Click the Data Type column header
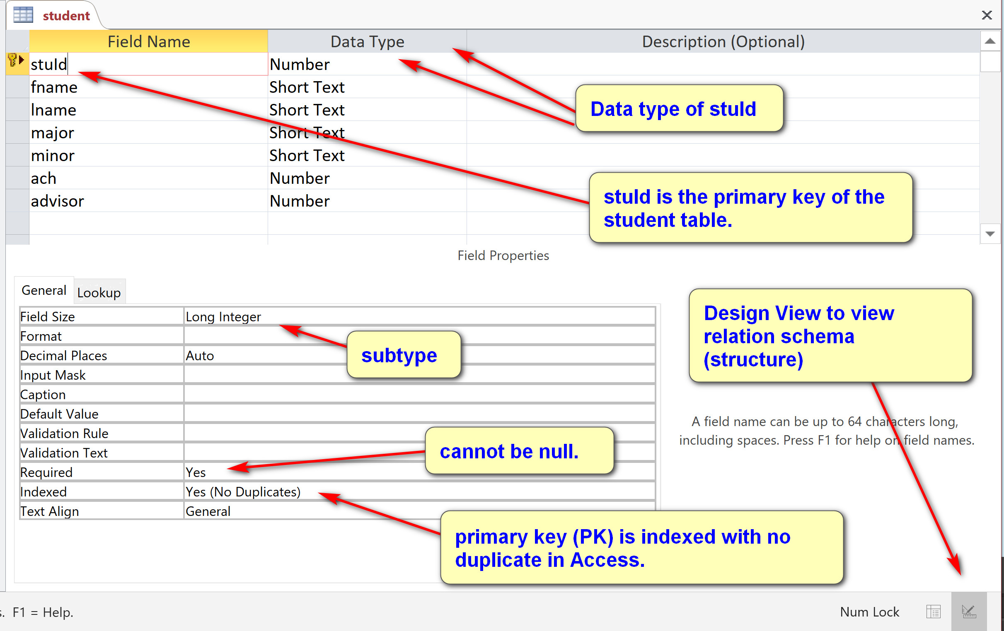The width and height of the screenshot is (1004, 631). [367, 41]
